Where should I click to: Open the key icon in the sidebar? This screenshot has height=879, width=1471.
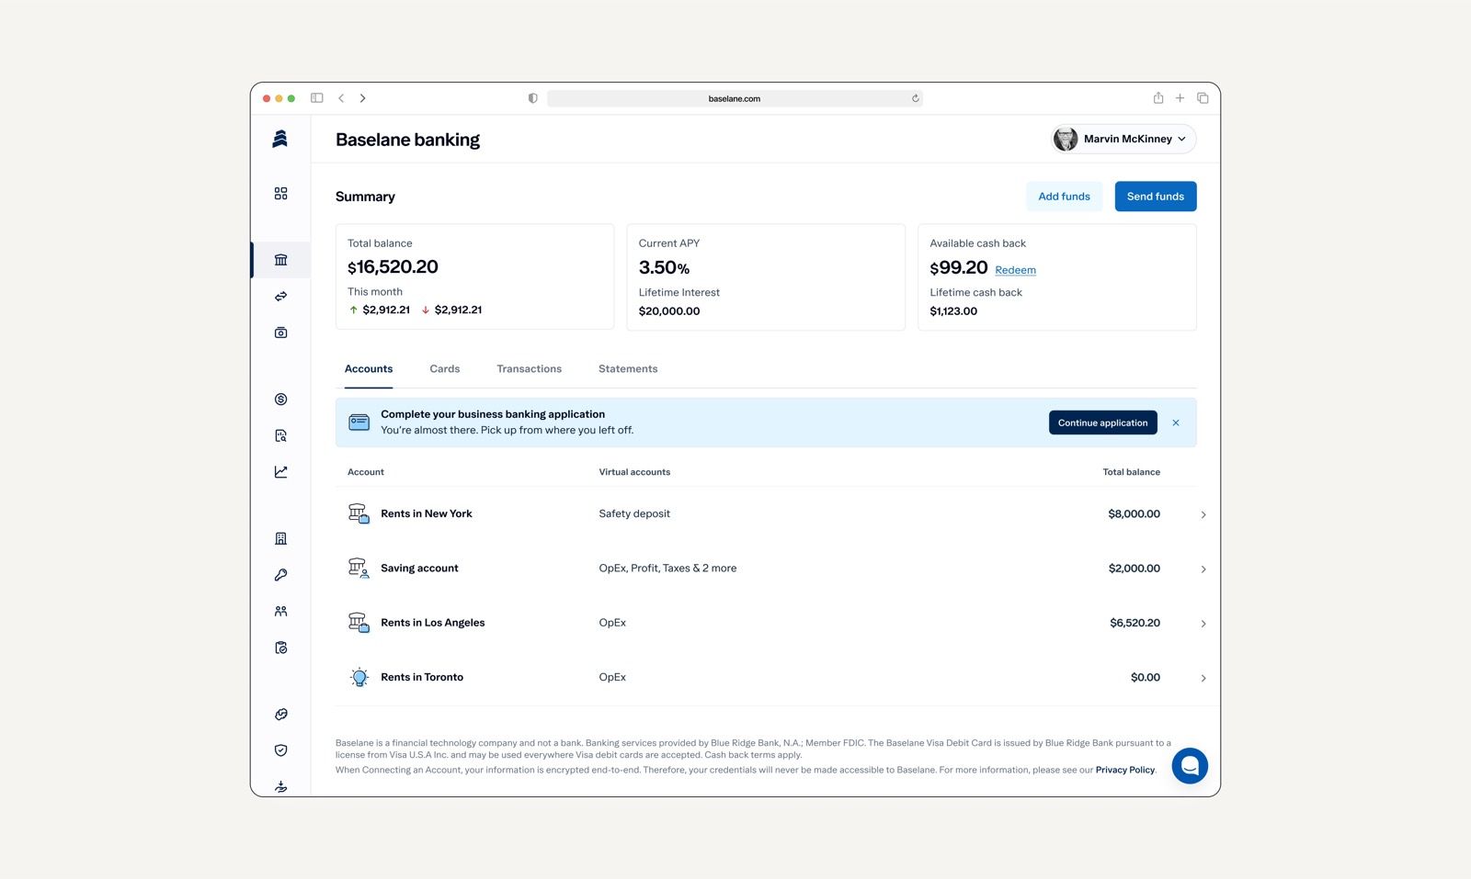pyautogui.click(x=280, y=575)
